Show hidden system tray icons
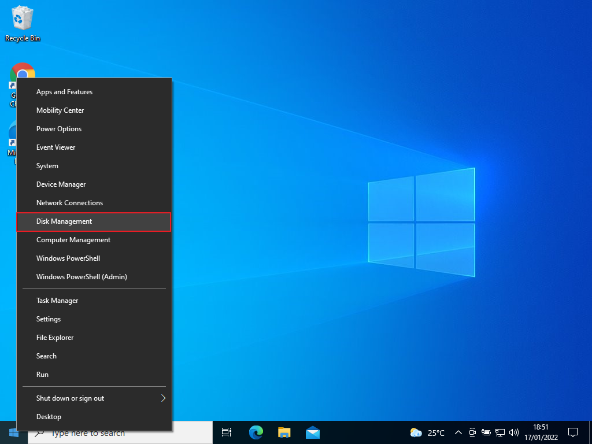This screenshot has height=444, width=592. tap(458, 432)
